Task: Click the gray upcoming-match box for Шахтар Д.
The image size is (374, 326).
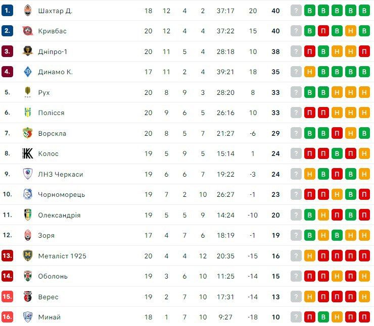Action: [x=296, y=11]
